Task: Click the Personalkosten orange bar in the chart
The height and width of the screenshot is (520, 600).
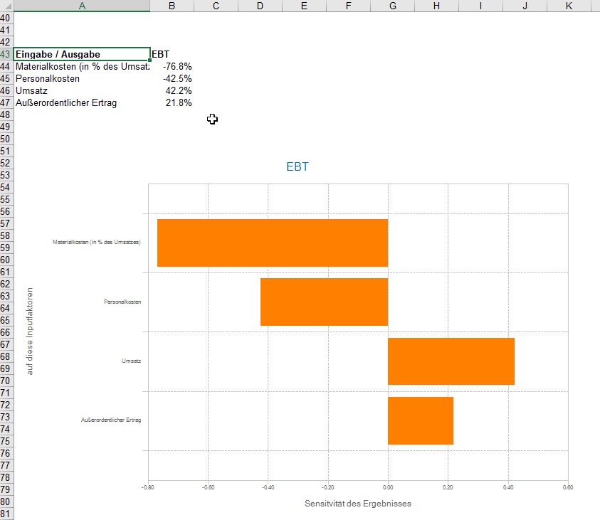Action: click(324, 302)
